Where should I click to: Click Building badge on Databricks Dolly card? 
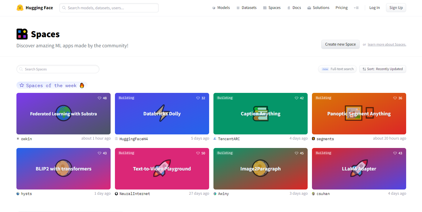[x=126, y=98]
